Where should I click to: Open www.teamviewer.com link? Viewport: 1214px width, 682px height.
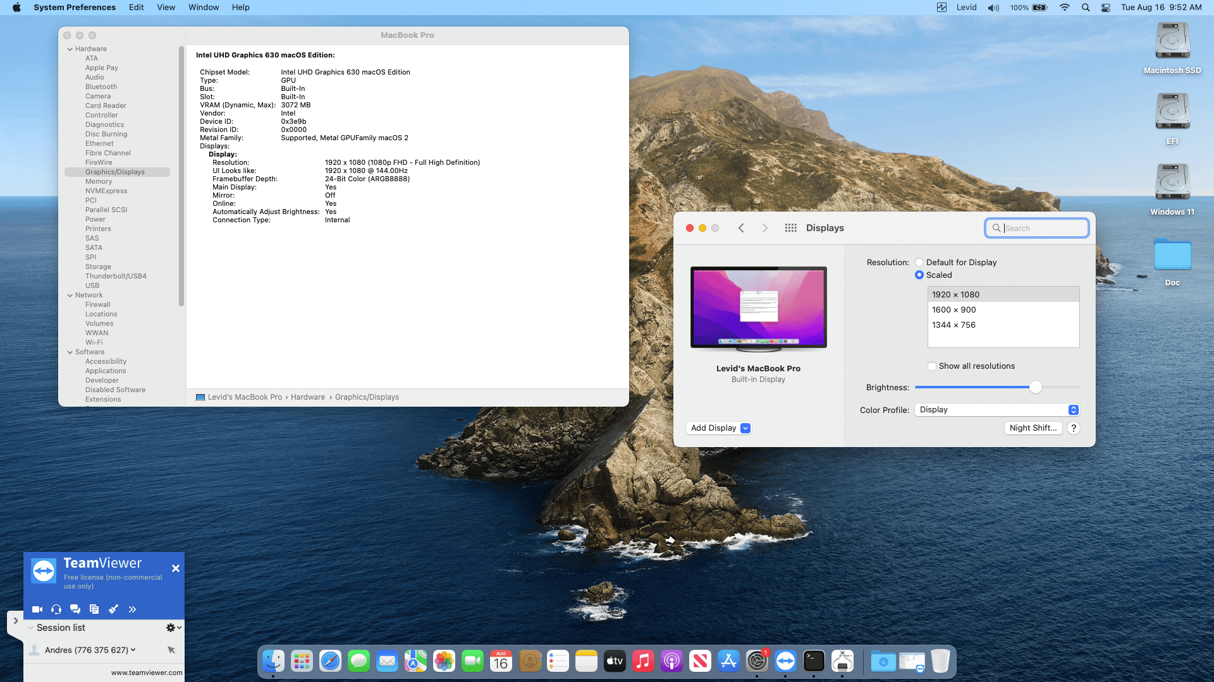pos(147,673)
